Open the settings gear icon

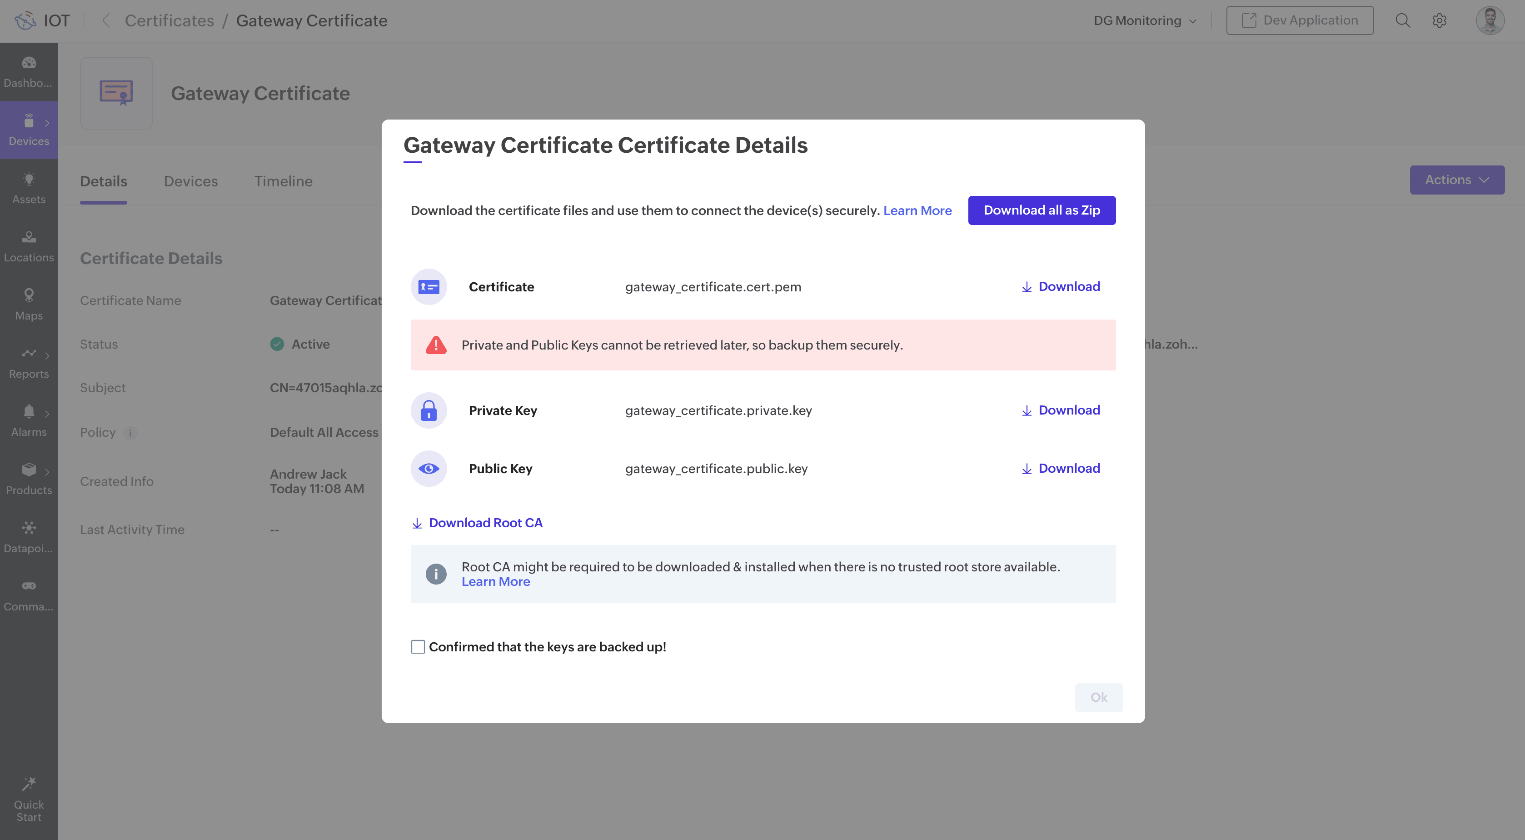pyautogui.click(x=1439, y=21)
